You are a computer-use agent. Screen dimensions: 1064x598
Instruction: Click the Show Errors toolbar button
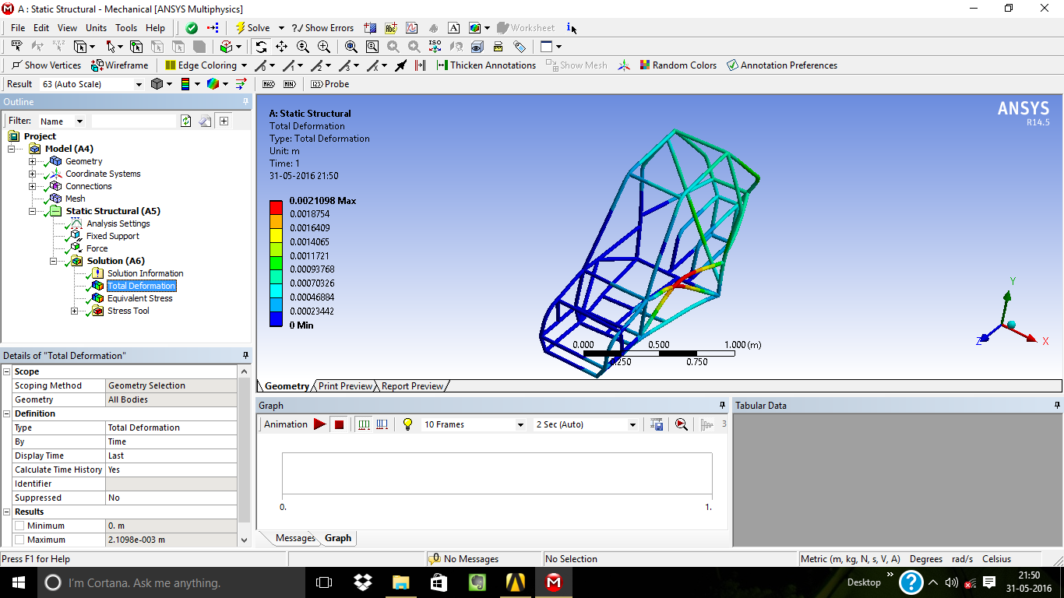(322, 28)
